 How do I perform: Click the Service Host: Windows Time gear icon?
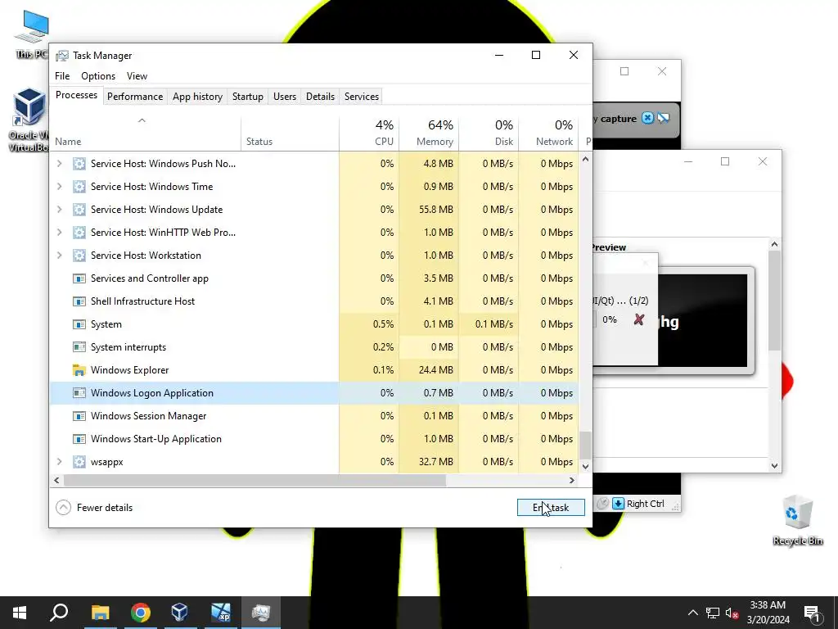tap(79, 187)
